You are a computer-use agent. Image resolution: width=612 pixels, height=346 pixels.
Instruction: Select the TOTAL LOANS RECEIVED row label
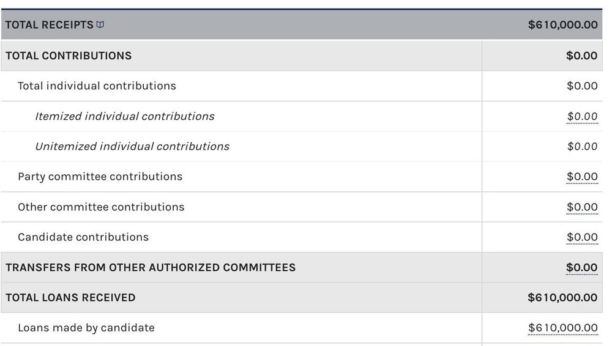click(x=70, y=298)
